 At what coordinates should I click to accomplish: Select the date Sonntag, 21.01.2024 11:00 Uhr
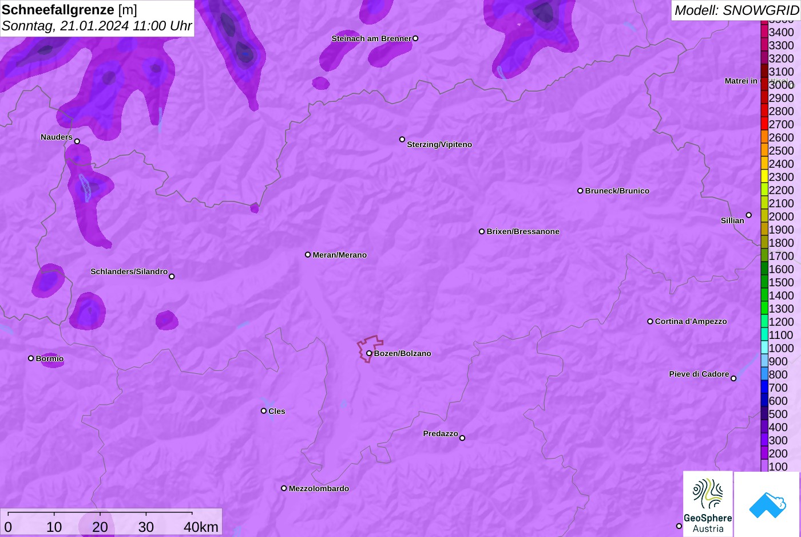[x=97, y=26]
